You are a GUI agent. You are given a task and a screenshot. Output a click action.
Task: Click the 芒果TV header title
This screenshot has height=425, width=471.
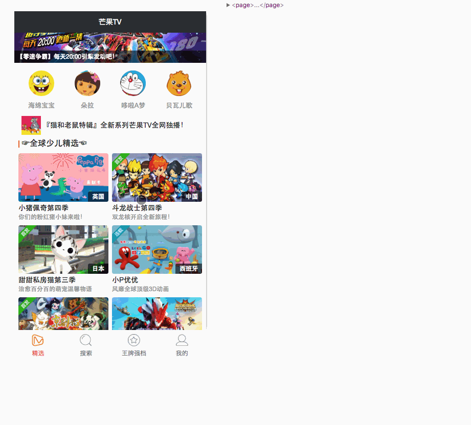click(110, 22)
